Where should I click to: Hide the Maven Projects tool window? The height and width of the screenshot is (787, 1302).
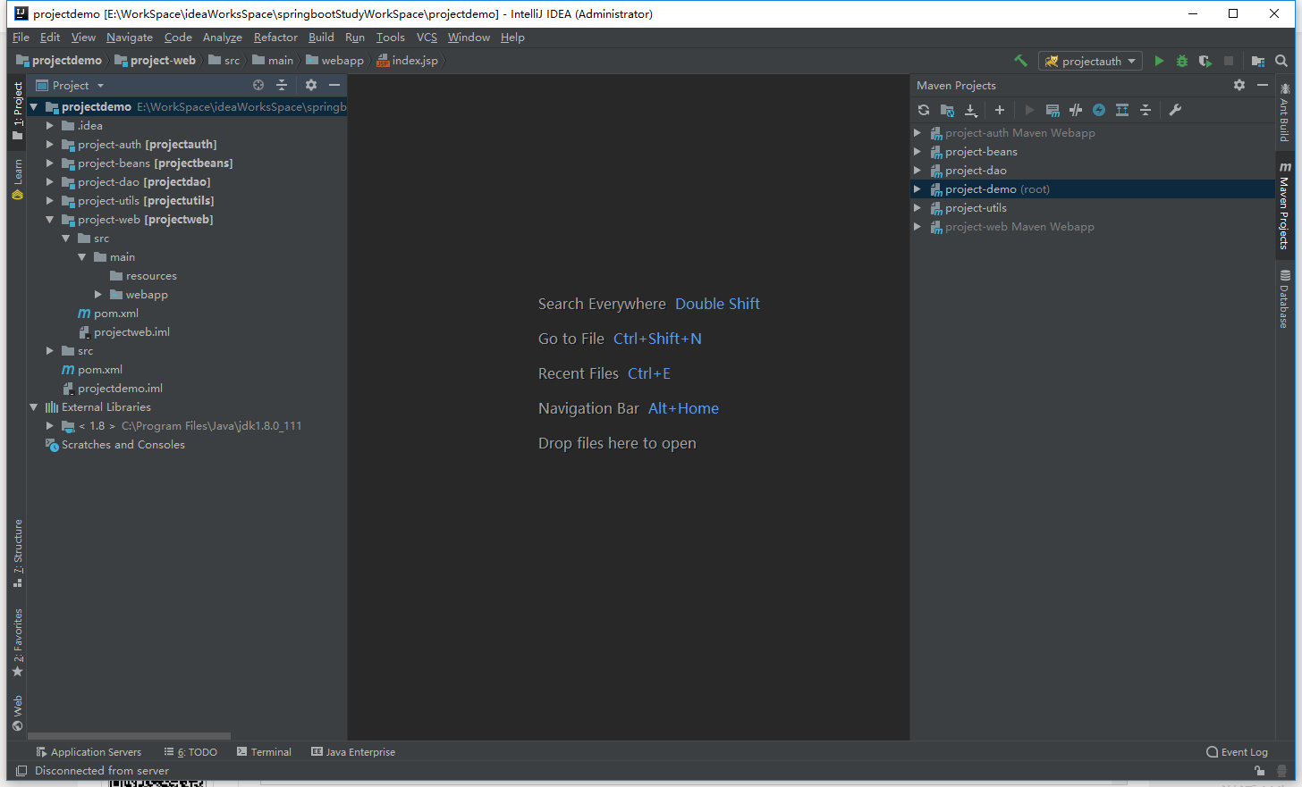1263,85
